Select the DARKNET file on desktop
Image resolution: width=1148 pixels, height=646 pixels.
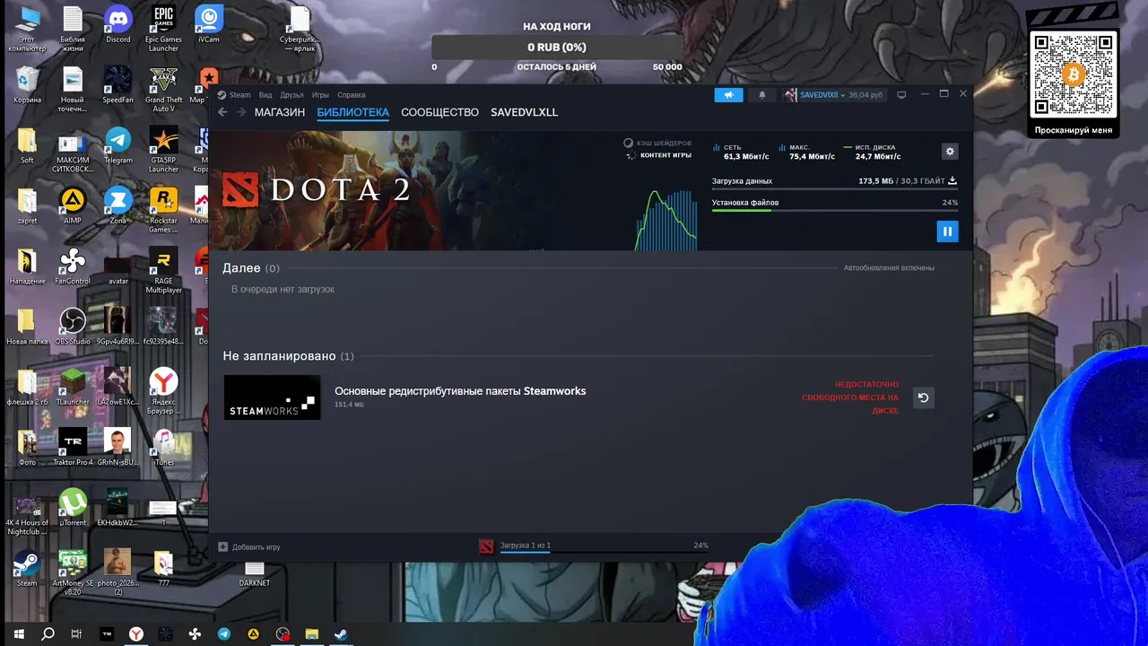pos(255,573)
